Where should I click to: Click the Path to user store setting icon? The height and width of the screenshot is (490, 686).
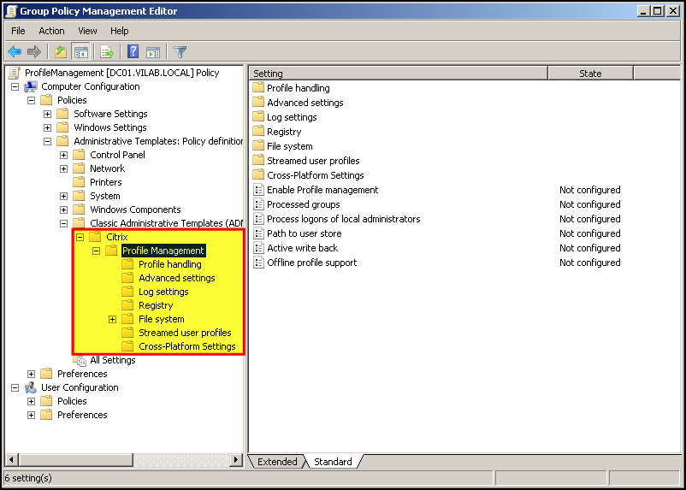point(258,233)
